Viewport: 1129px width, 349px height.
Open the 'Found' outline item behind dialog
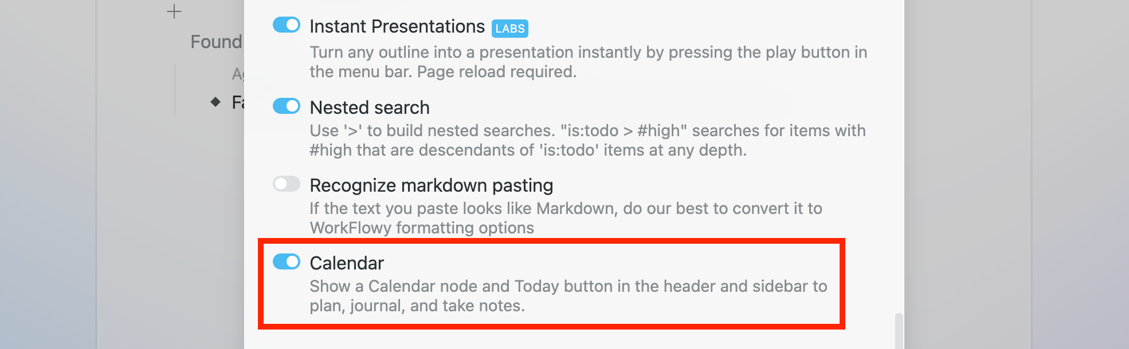pyautogui.click(x=216, y=42)
